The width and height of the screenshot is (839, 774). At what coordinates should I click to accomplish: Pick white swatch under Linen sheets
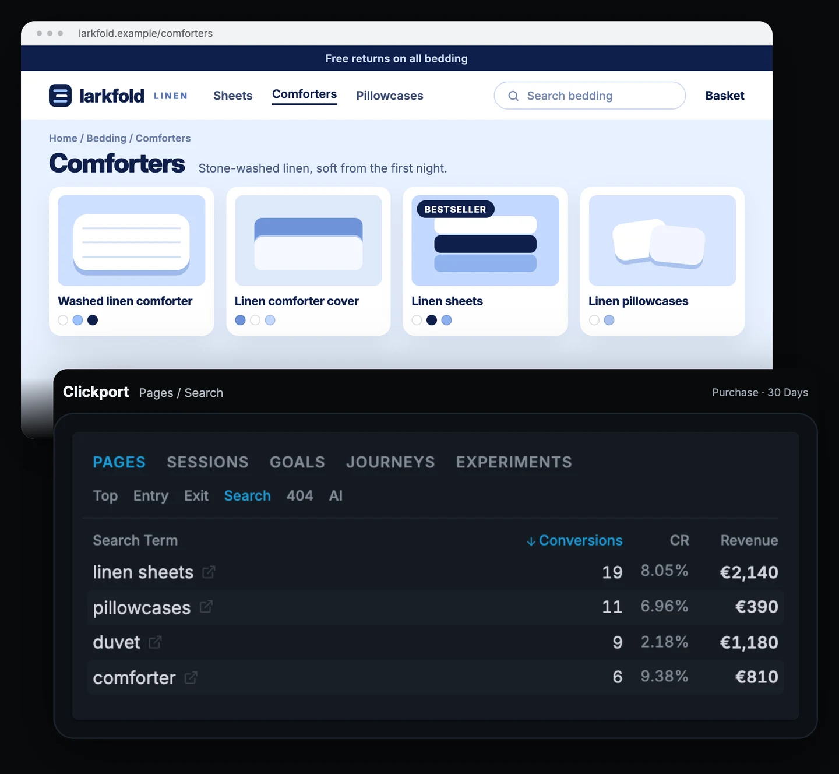(x=417, y=320)
